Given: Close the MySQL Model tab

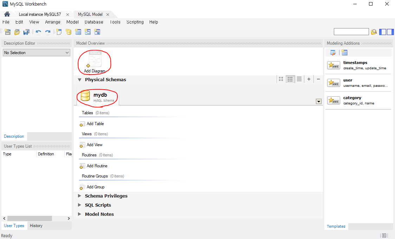Looking at the screenshot, I should [108, 15].
